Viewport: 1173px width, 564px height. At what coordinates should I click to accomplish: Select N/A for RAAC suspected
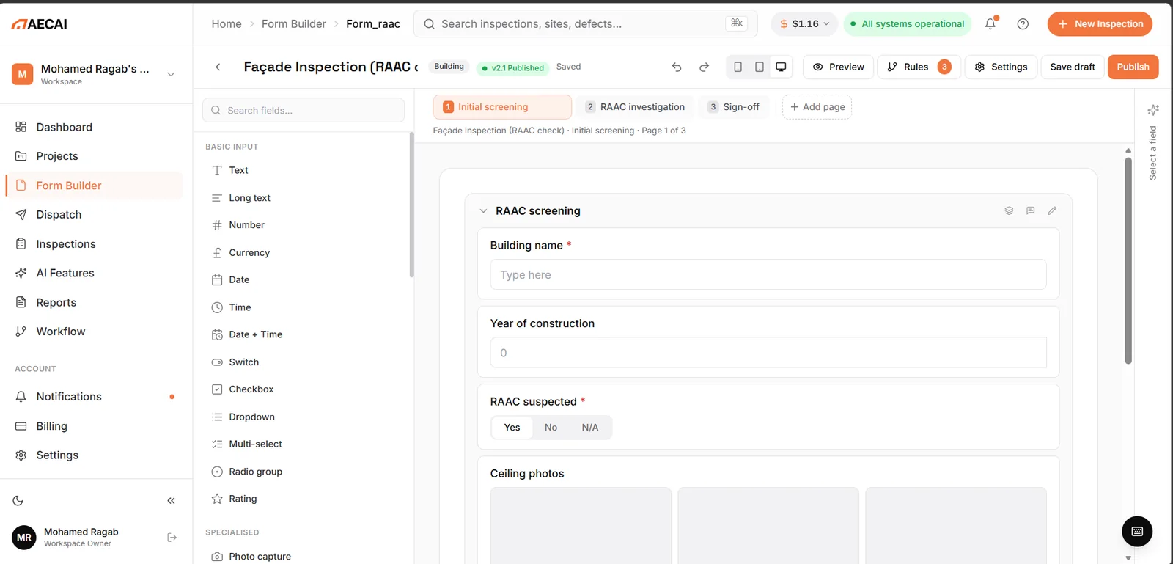(x=590, y=428)
